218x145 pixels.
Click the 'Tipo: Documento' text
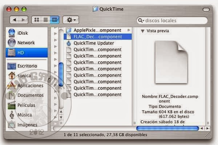165,107
